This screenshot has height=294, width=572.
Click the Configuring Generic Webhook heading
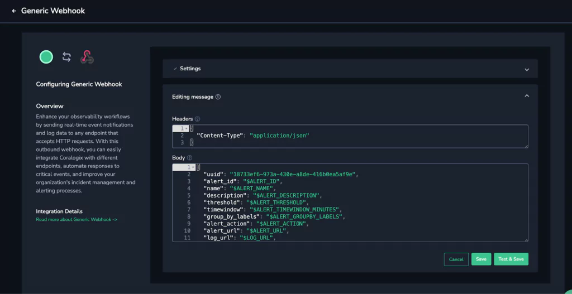pos(79,84)
